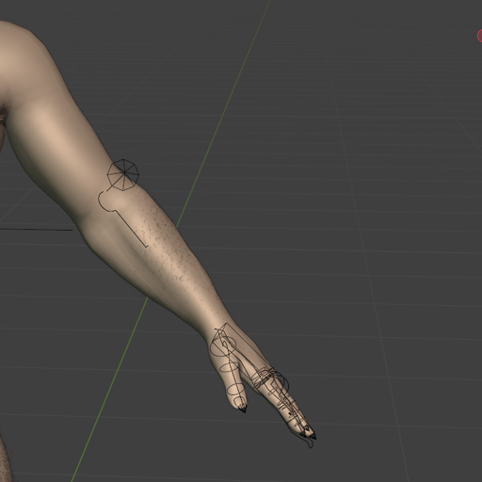Click the red X axis gizmo circle

pos(479,36)
